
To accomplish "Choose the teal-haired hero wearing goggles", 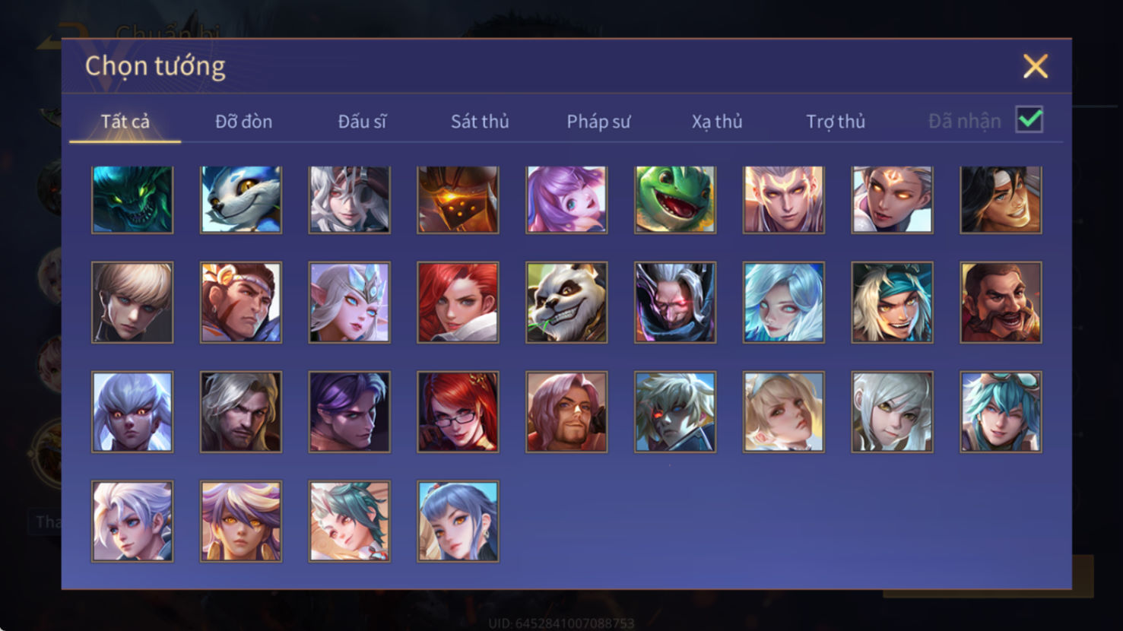I will point(1001,412).
